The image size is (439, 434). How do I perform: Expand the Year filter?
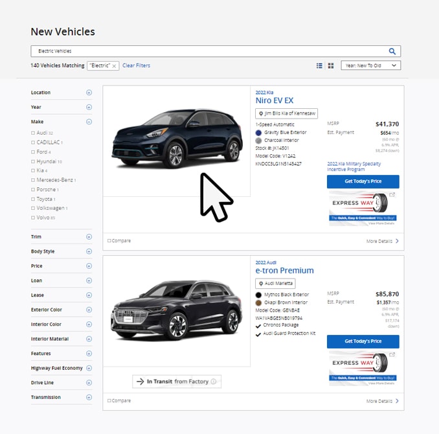pyautogui.click(x=89, y=107)
